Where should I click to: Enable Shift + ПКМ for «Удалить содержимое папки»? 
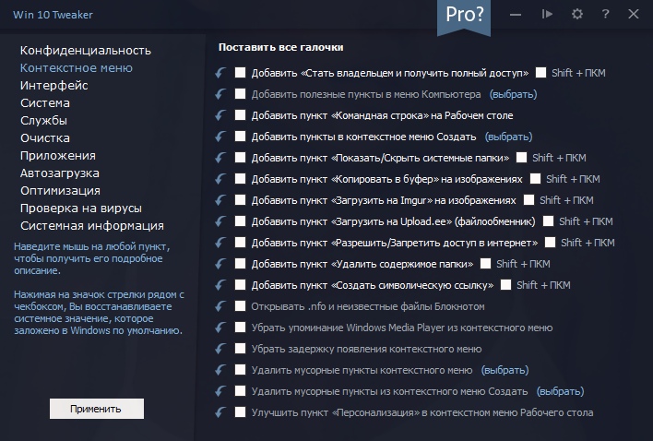(485, 264)
